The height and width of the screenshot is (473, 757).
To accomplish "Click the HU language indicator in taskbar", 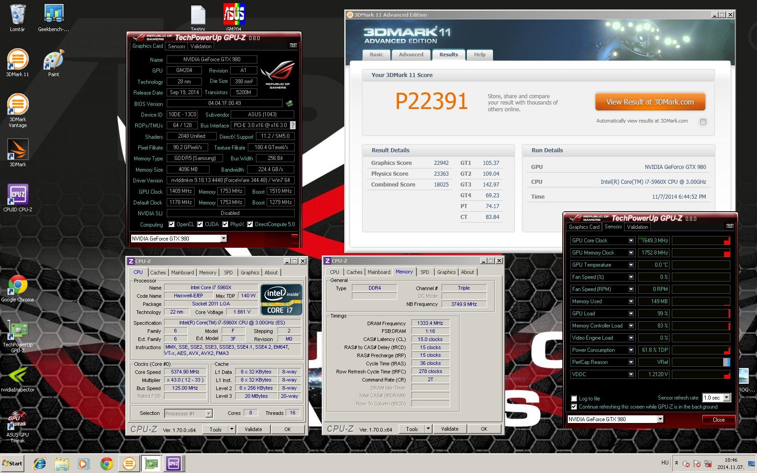I will (665, 463).
